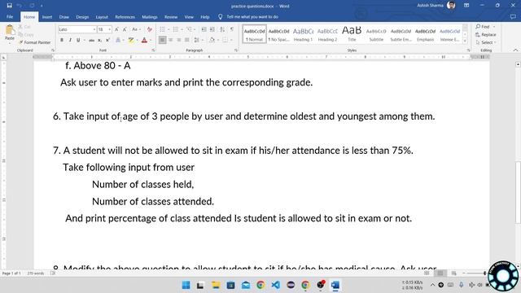Open the Borders dropdown
Screen dimensions: 521x293
pos(231,40)
